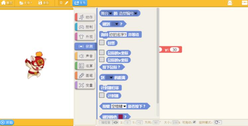Enable the 回答 answer reporter checkbox

102,42
